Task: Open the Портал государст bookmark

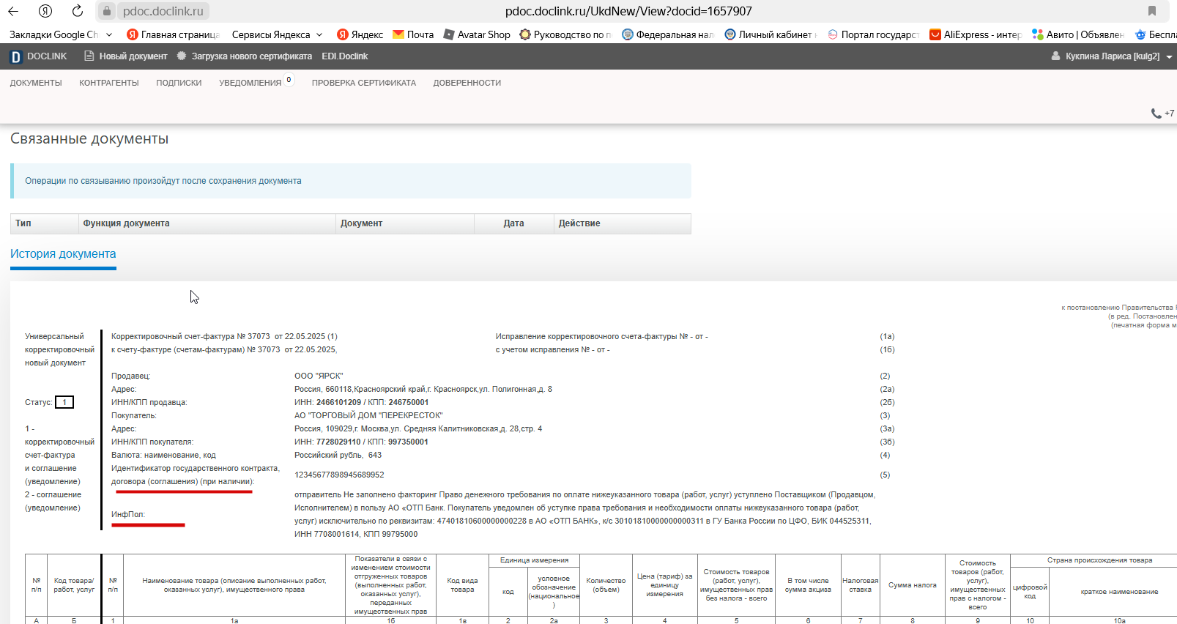Action: click(873, 34)
